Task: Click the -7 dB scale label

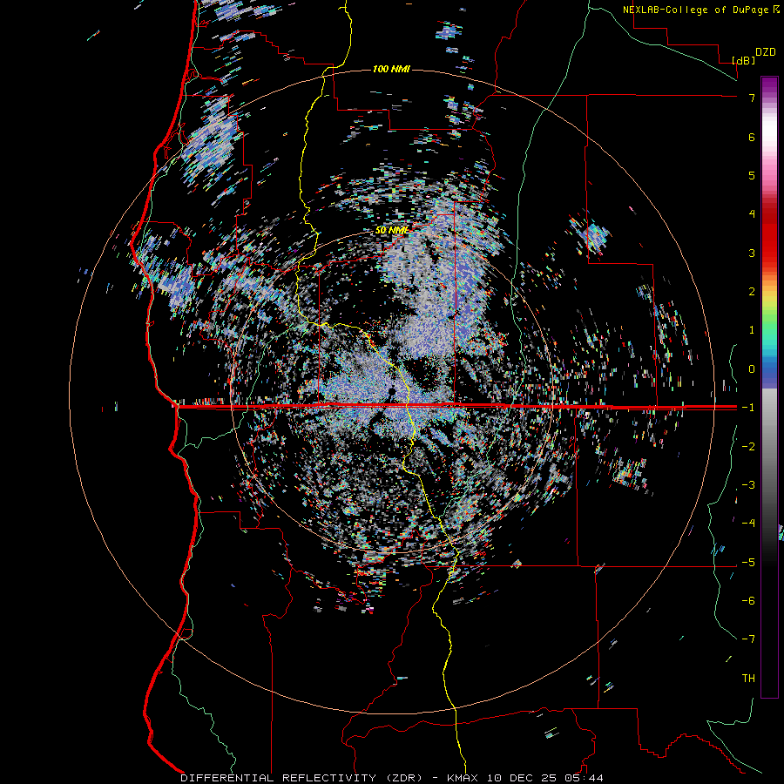Action: [x=748, y=639]
